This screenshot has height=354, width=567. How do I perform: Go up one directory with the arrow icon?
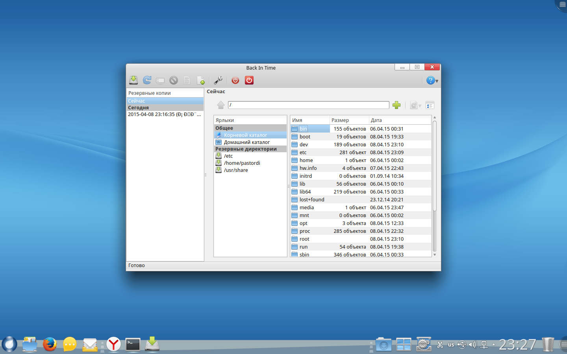point(221,105)
